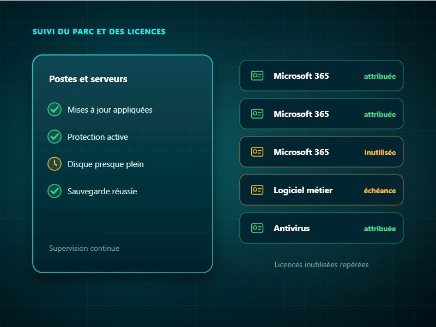Select the "Supervision continue" footer text
The image size is (436, 327).
point(84,249)
